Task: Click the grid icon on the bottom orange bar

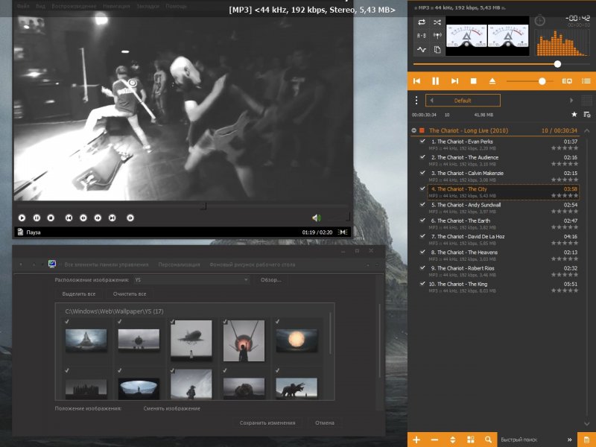Action: pos(471,440)
